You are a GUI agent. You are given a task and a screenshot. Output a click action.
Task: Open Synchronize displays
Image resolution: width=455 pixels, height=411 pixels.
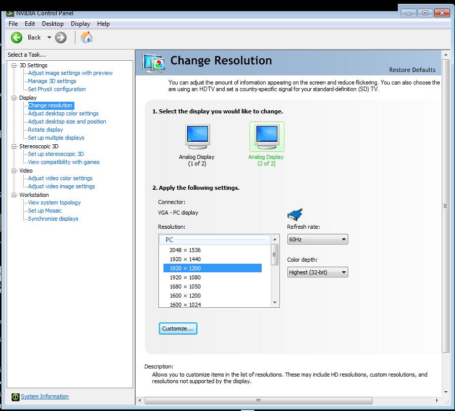point(53,219)
